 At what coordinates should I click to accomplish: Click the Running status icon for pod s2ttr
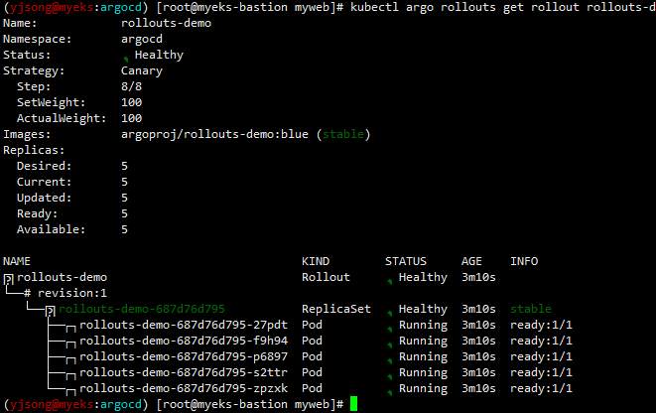click(390, 377)
